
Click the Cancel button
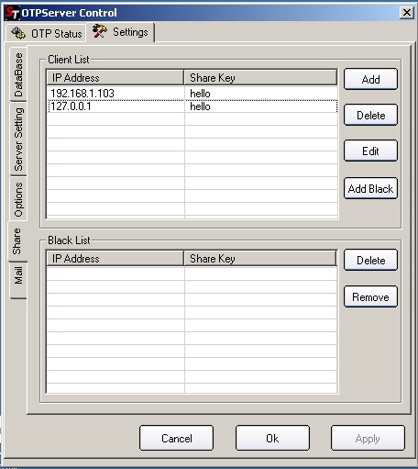pyautogui.click(x=177, y=438)
